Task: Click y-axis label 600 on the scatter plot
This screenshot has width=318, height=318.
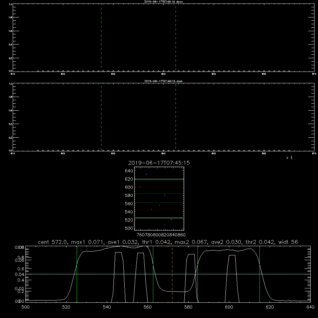Action: pyautogui.click(x=129, y=187)
